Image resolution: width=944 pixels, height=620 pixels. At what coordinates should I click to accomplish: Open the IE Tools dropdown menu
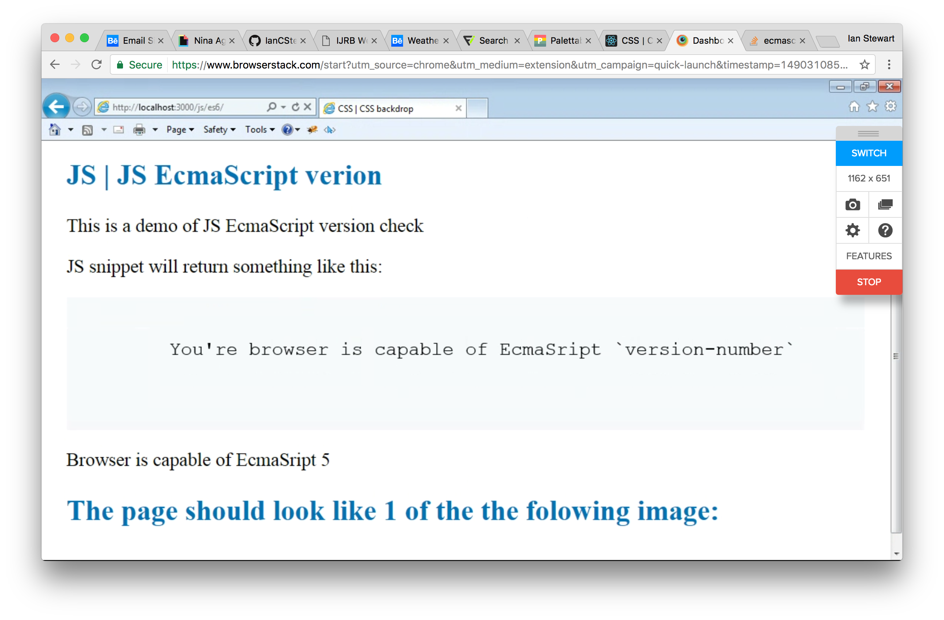click(259, 129)
